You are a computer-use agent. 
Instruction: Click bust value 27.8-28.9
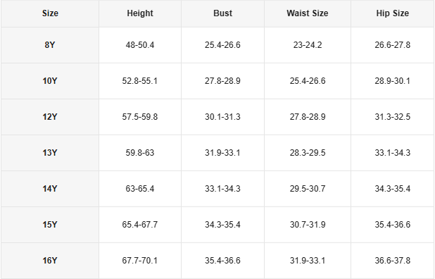222,81
